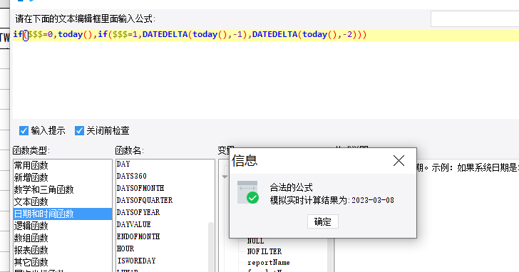Select 新增函数 category
Screen dimensions: 519x272
(x=63, y=177)
